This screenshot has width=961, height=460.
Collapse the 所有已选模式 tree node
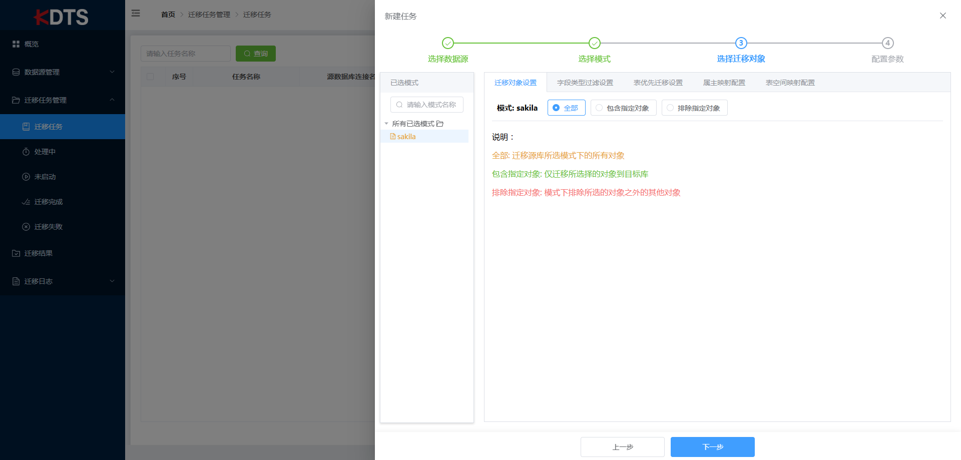coord(386,124)
